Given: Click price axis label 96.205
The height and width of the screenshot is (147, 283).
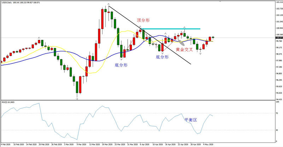Looking at the screenshot, I should tap(279, 80).
